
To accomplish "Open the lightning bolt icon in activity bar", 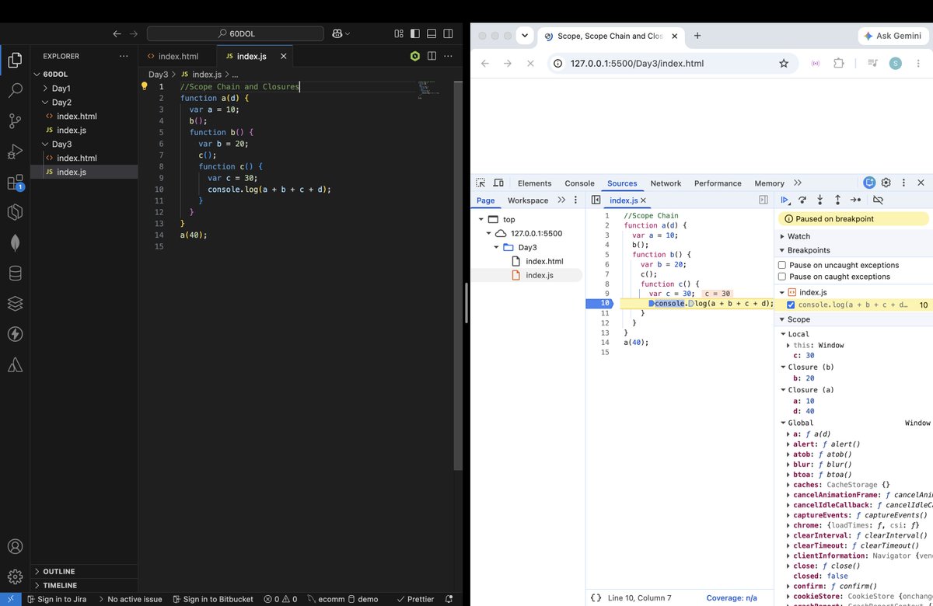I will (15, 334).
